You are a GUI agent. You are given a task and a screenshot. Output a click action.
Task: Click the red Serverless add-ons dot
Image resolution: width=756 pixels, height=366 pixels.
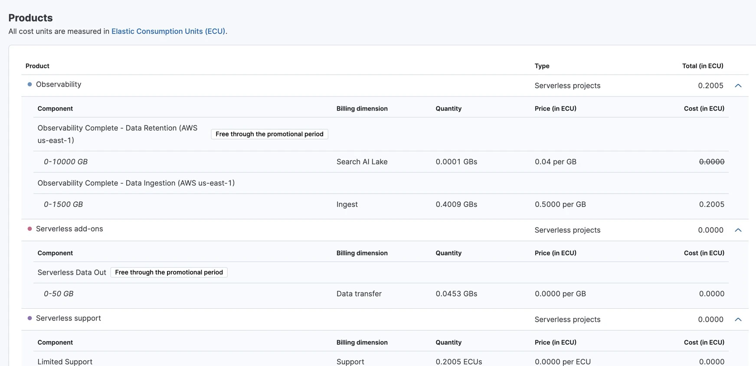(x=29, y=229)
